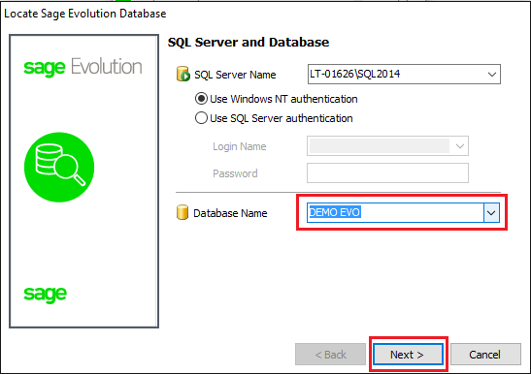Click the SQL Server Name database icon
The width and height of the screenshot is (531, 374).
[x=183, y=74]
